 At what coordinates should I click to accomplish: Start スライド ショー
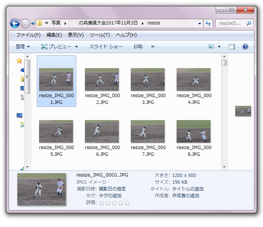[x=106, y=47]
